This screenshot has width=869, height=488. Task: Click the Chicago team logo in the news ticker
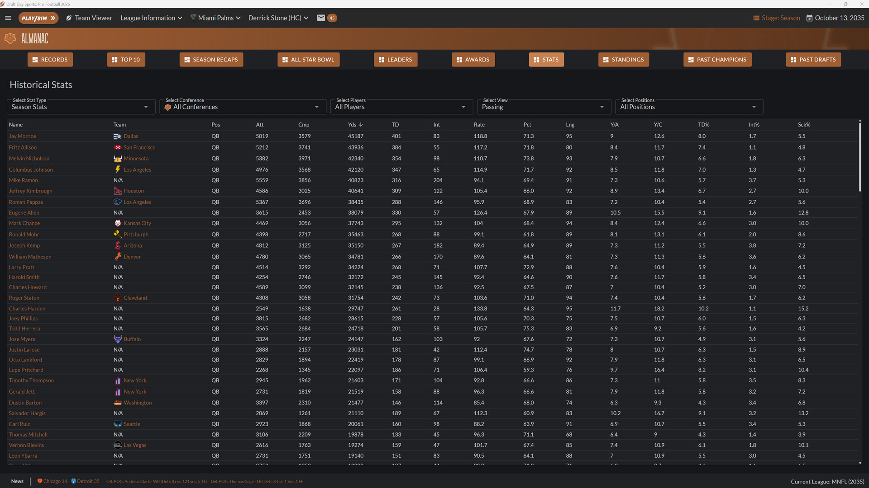click(40, 481)
